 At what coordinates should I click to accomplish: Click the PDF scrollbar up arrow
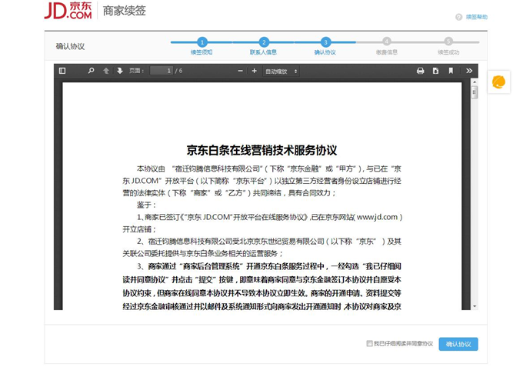tap(475, 82)
